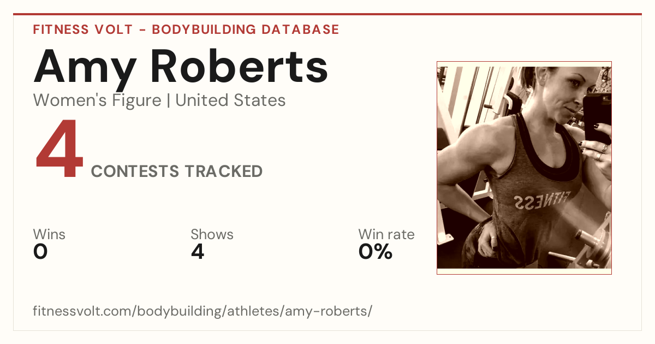The image size is (655, 344).
Task: Select the Shows stat label
Action: 212,235
